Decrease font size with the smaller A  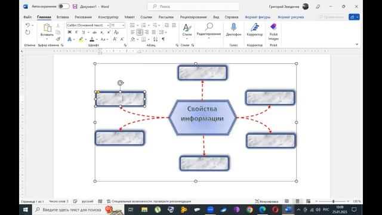pyautogui.click(x=122, y=39)
